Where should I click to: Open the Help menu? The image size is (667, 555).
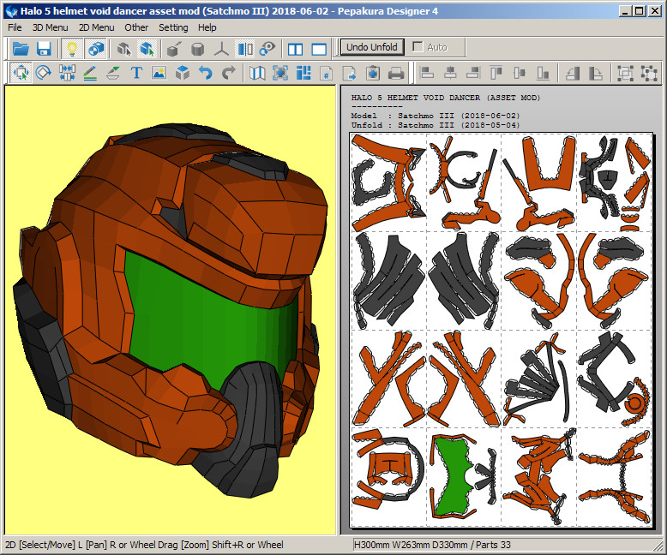click(x=207, y=27)
